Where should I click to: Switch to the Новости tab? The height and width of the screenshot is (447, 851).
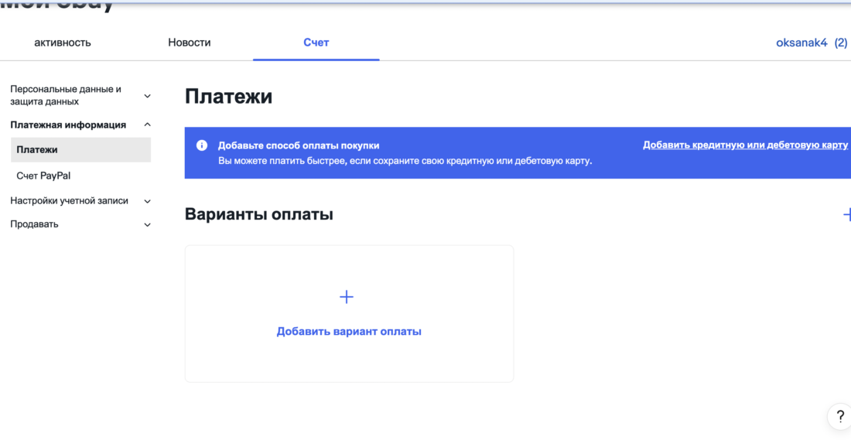(188, 42)
